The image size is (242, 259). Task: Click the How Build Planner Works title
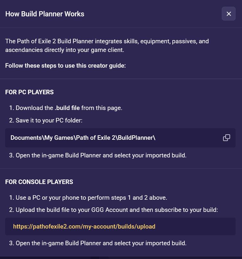tap(45, 14)
